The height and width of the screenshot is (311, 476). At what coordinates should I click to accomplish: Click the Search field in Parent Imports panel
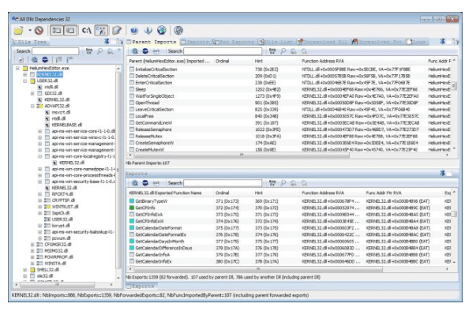(223, 51)
